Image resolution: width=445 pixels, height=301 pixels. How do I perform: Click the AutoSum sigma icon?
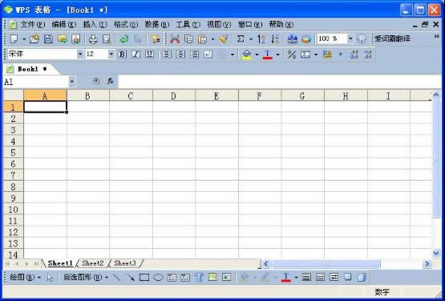(241, 39)
